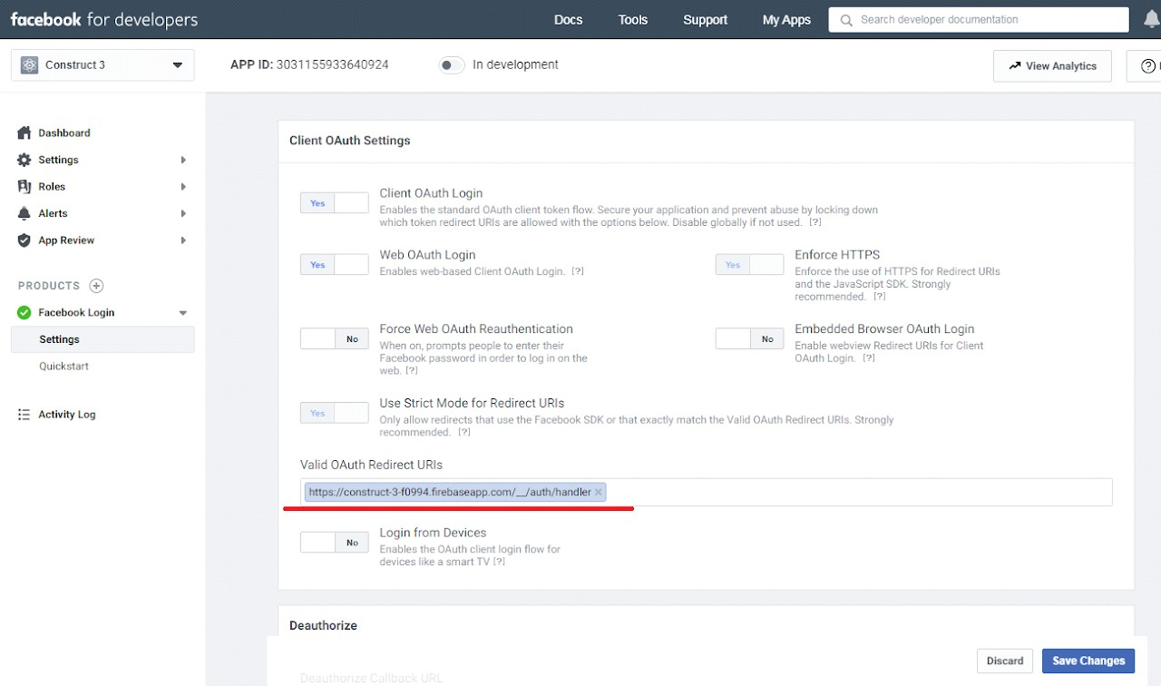Click the App Review shield icon

pos(24,240)
